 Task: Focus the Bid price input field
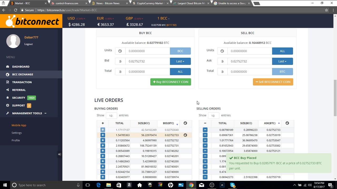coord(147,61)
